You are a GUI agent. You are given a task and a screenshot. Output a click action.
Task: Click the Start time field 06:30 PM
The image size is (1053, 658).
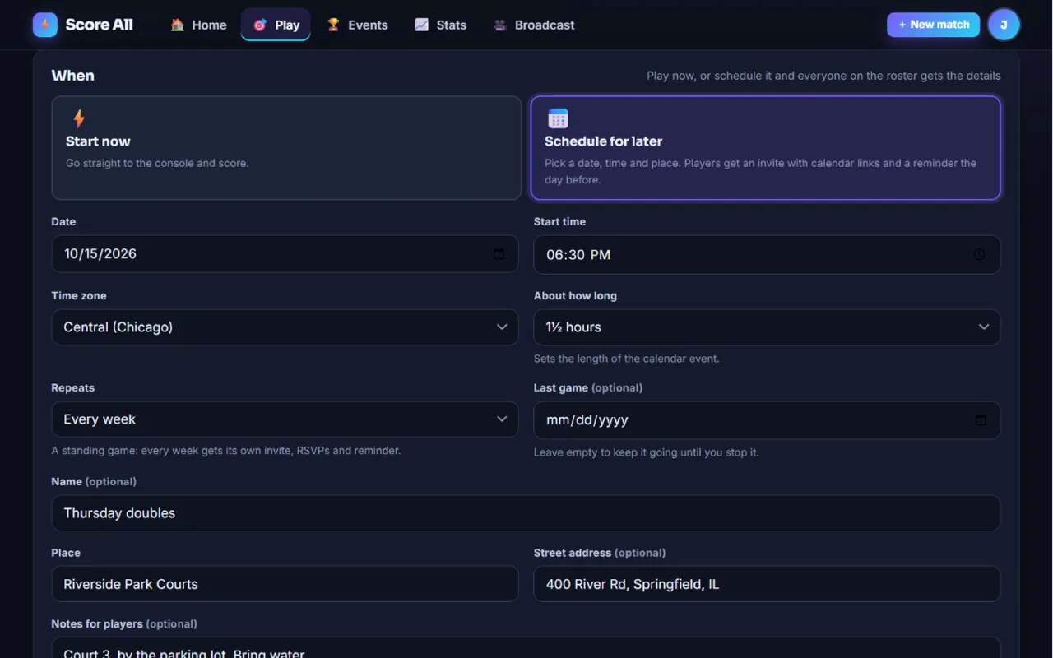(x=767, y=255)
